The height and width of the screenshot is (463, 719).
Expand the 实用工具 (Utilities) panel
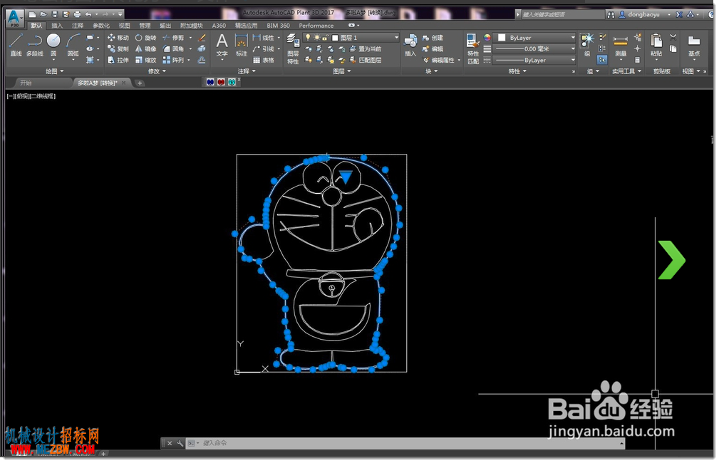627,71
